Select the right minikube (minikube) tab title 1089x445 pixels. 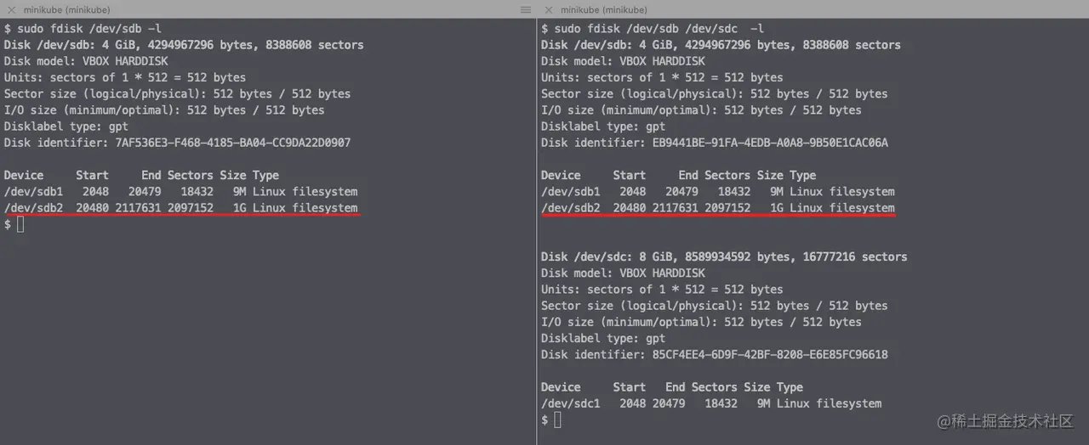pos(604,9)
